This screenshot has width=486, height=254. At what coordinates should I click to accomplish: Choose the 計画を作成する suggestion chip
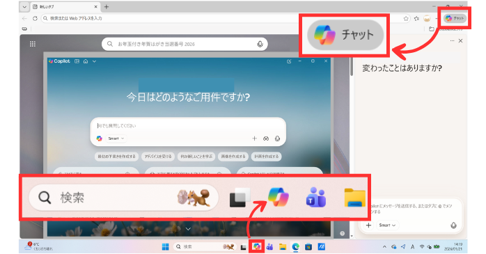pyautogui.click(x=267, y=157)
